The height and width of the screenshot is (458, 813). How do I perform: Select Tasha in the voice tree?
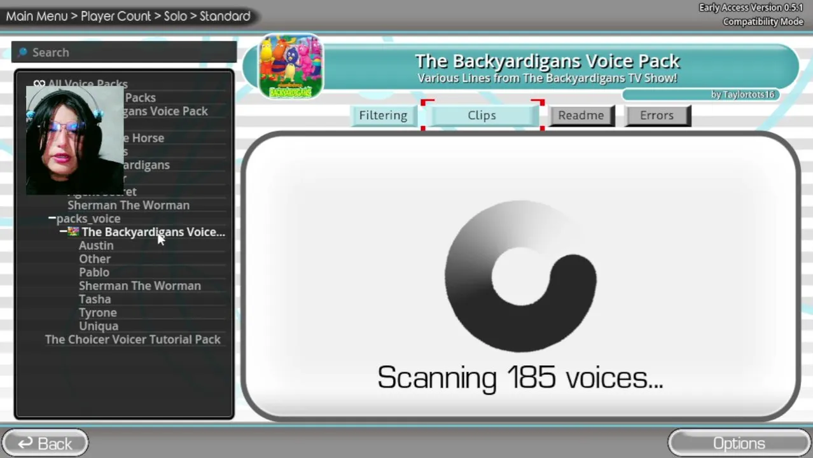[95, 299]
